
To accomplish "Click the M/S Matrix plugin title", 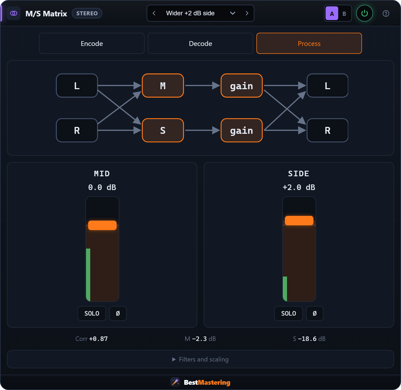I will (46, 13).
